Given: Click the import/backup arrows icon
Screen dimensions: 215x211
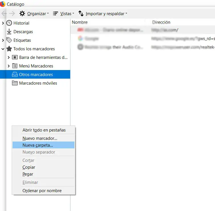Looking at the screenshot, I should (x=81, y=13).
